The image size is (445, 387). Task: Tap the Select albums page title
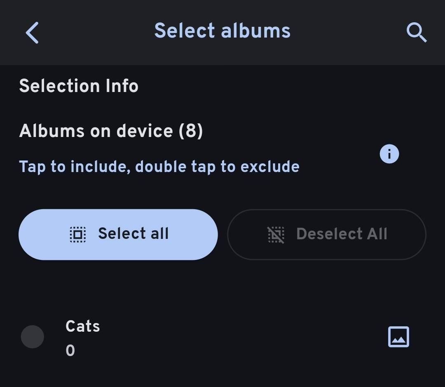[222, 31]
